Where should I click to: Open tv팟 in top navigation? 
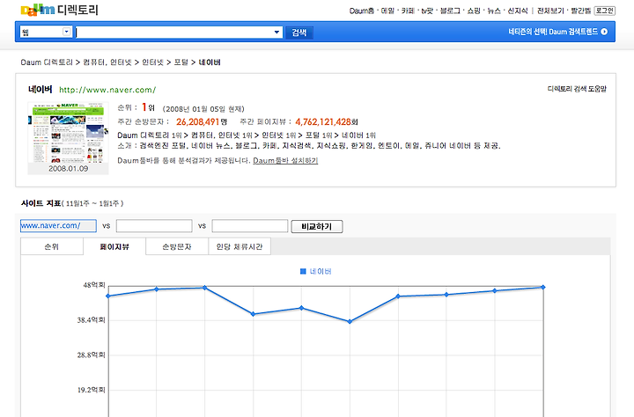pyautogui.click(x=427, y=11)
